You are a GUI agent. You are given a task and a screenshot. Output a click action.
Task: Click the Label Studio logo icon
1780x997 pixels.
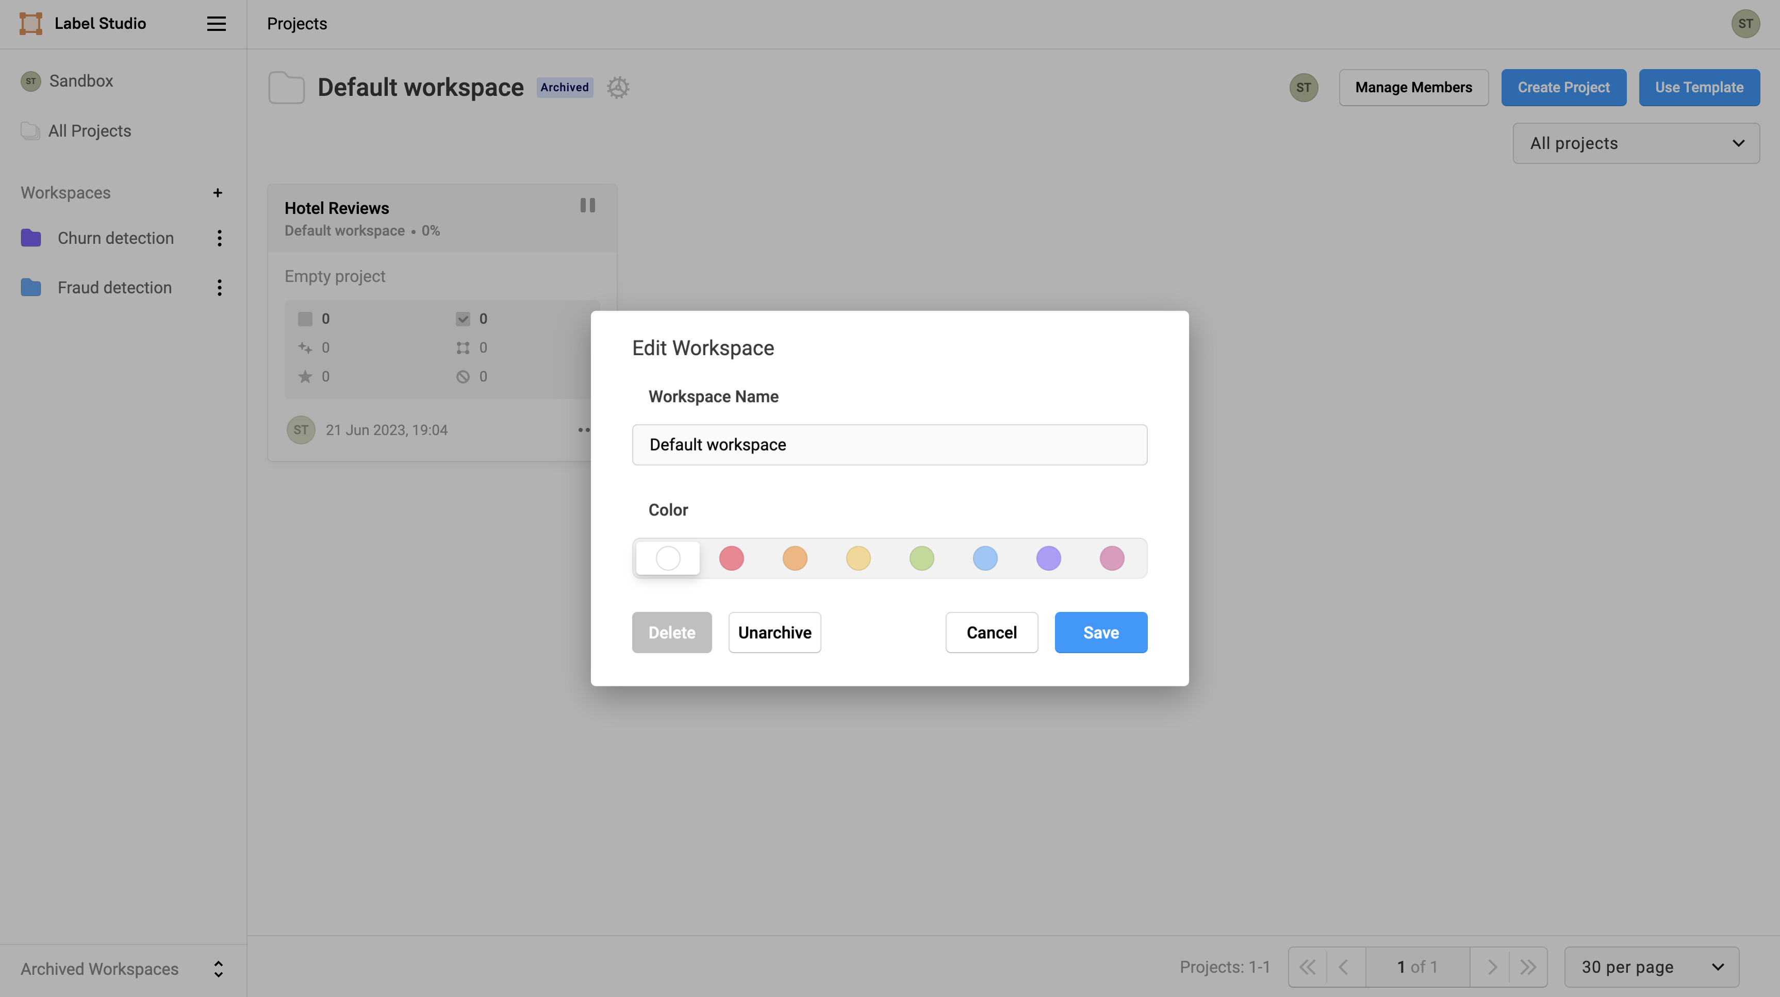30,24
